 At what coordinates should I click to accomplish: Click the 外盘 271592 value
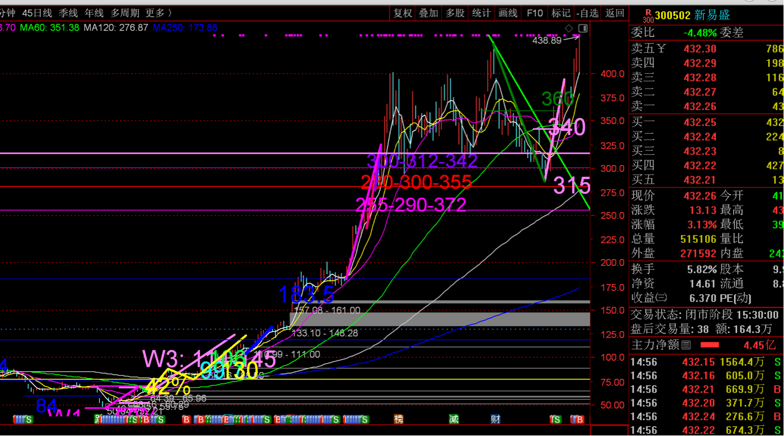[698, 254]
